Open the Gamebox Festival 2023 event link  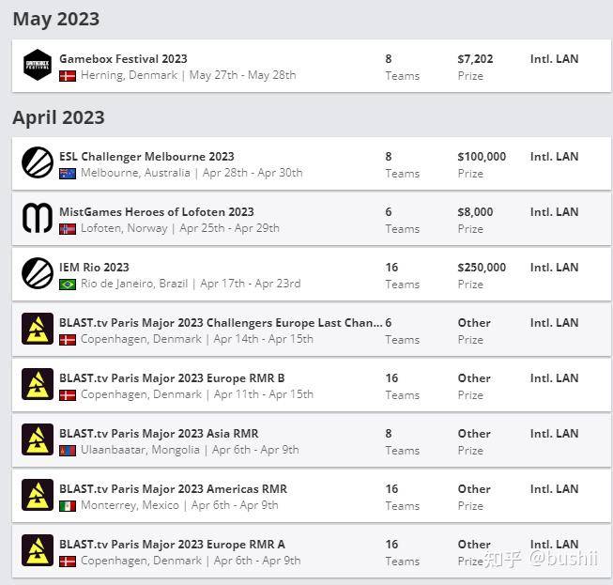pos(123,59)
